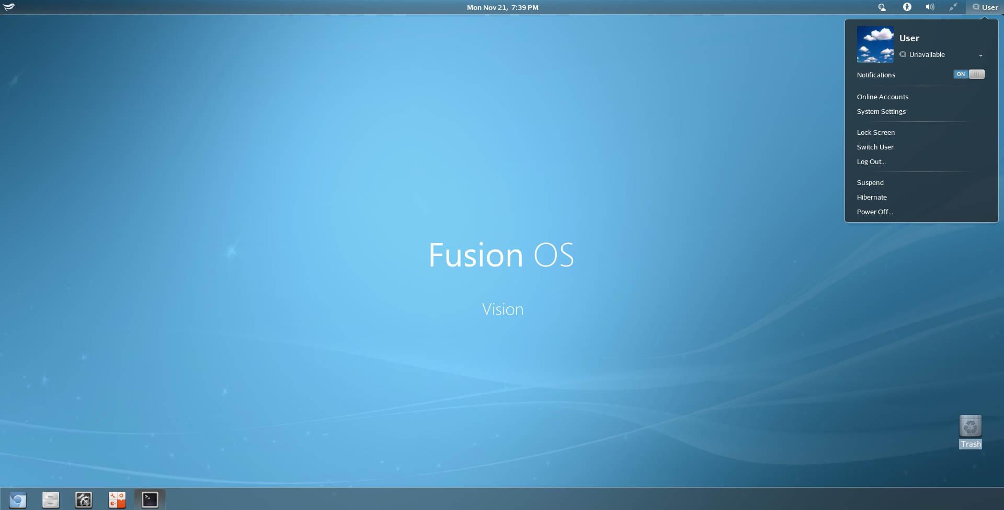Open the Trash on the desktop
The width and height of the screenshot is (1004, 510).
pos(971,426)
